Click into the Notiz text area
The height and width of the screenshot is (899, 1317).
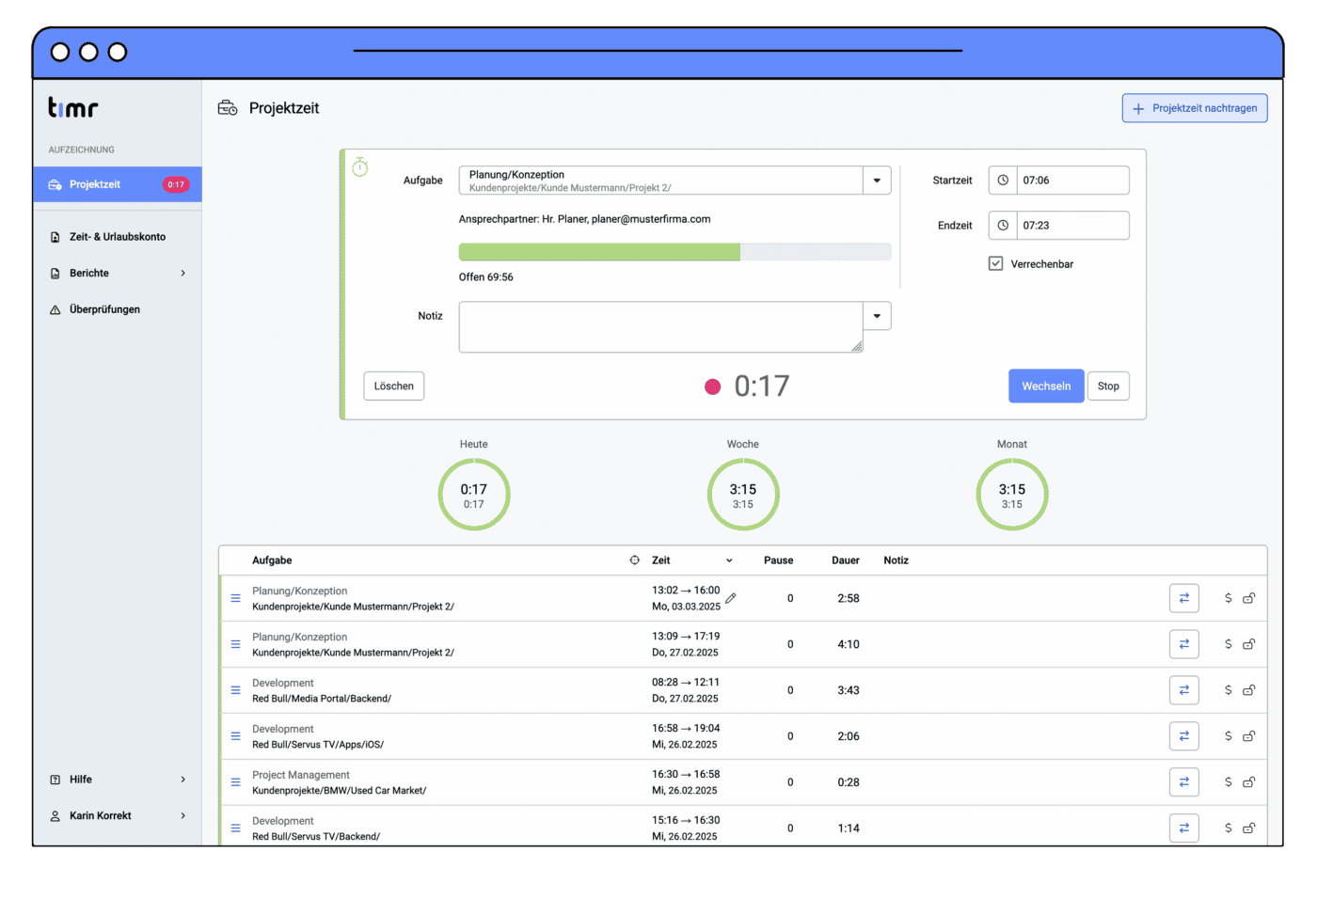pos(661,327)
